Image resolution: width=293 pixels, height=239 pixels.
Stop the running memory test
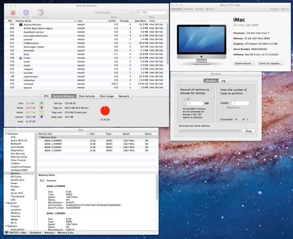[x=248, y=131]
